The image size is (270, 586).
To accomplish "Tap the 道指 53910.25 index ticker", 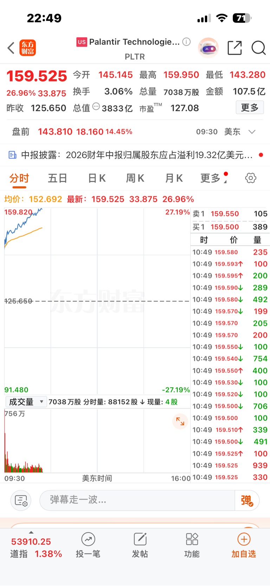I will (x=36, y=548).
